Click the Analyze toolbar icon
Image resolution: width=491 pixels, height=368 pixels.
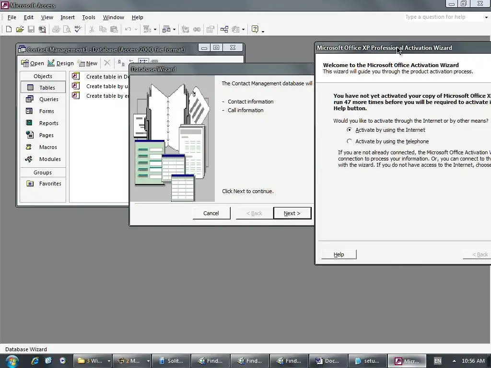click(x=166, y=29)
